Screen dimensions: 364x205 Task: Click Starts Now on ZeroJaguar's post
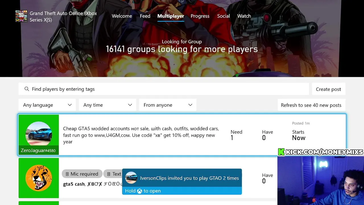[299, 135]
